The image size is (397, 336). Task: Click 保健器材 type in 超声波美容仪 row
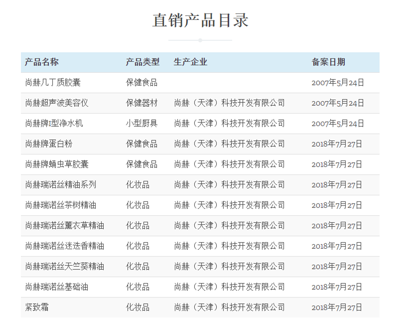(x=142, y=103)
